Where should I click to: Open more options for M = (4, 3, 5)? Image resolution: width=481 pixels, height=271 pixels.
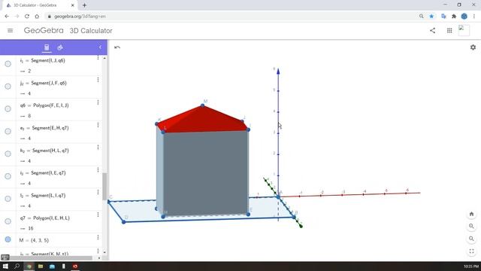pyautogui.click(x=98, y=237)
